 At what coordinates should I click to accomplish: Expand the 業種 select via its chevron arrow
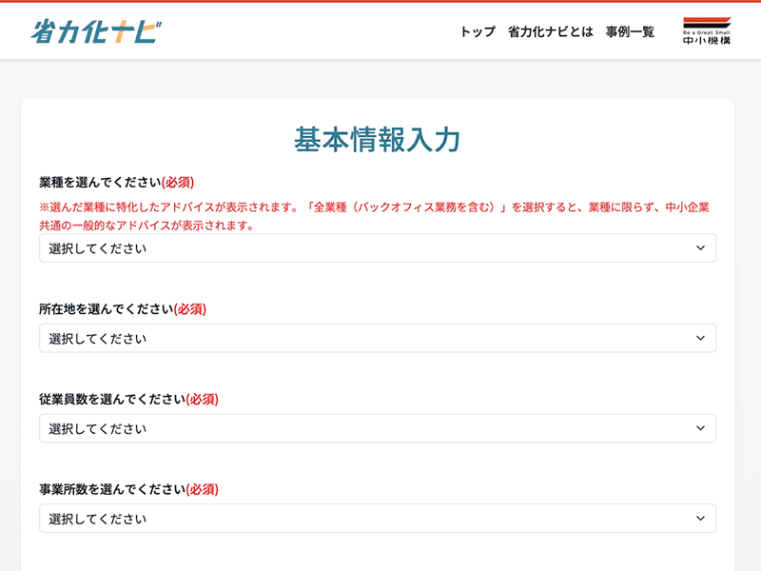tap(701, 247)
